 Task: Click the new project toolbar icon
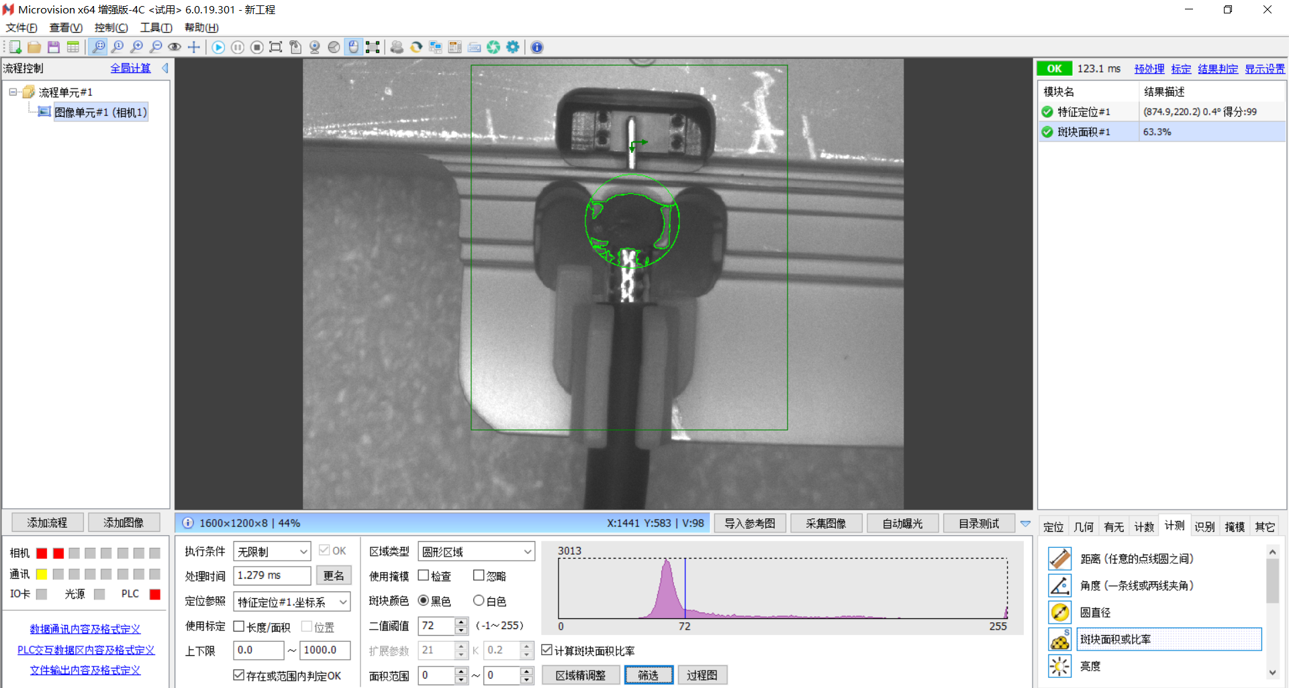[x=15, y=47]
